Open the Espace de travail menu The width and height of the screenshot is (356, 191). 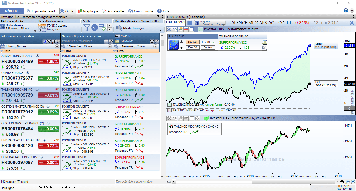click(x=41, y=11)
